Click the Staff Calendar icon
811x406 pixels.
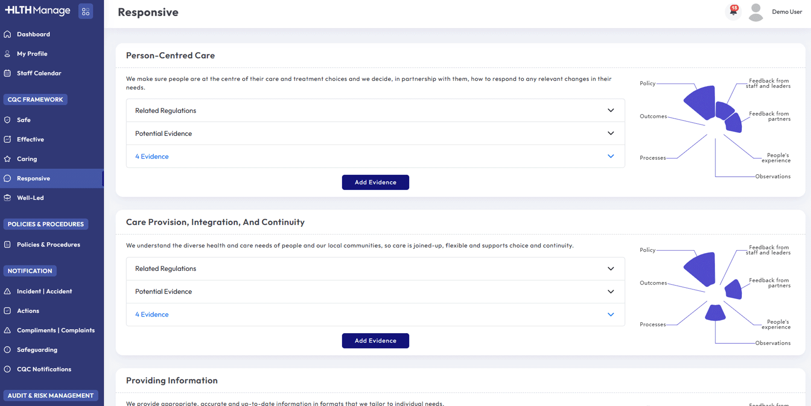(x=8, y=73)
